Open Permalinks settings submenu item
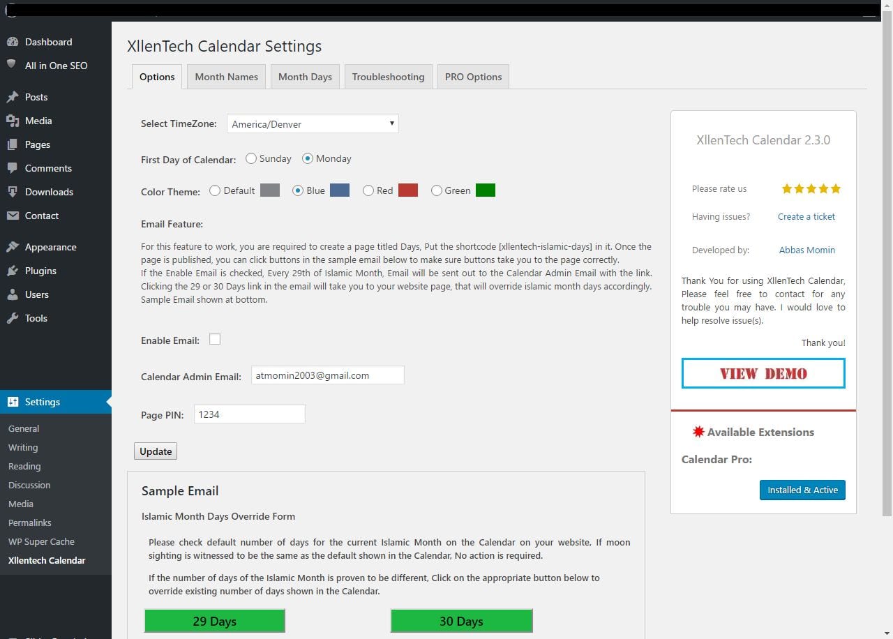The image size is (893, 639). pyautogui.click(x=30, y=523)
